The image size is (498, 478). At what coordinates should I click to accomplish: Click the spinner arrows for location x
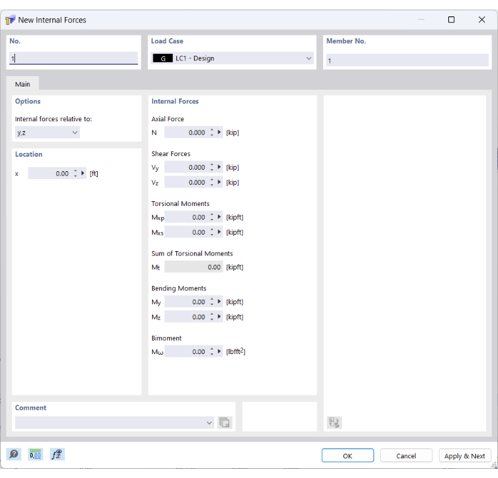[75, 173]
